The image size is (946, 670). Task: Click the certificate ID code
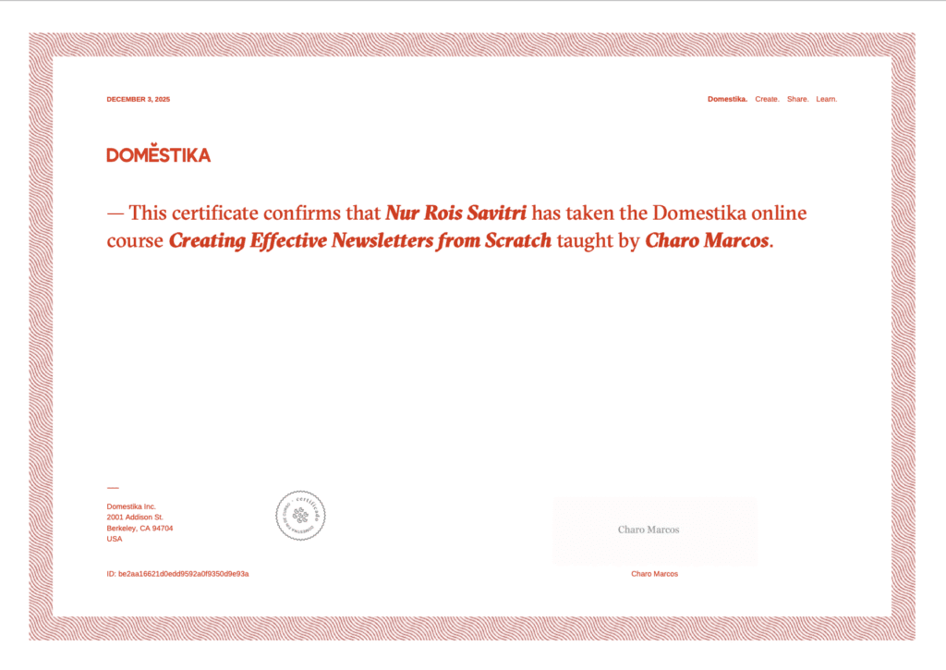(177, 574)
